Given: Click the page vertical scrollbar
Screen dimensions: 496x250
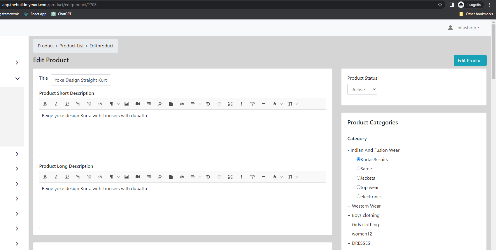Looking at the screenshot, I should tap(493, 52).
